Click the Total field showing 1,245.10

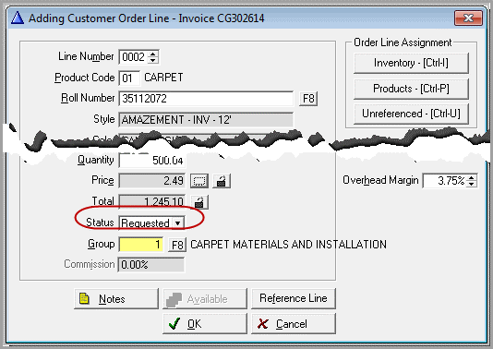(x=152, y=202)
